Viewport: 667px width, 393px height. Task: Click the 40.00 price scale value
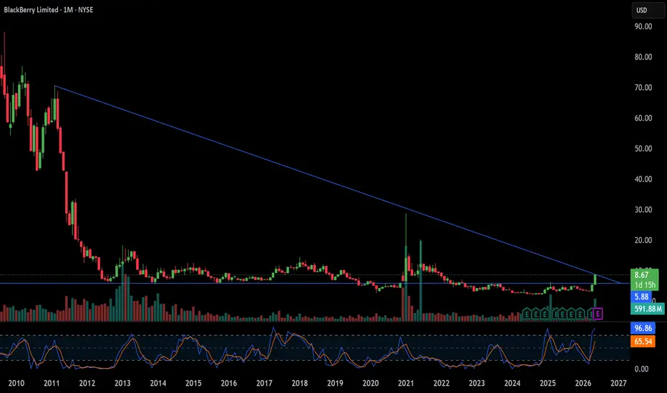[643, 179]
